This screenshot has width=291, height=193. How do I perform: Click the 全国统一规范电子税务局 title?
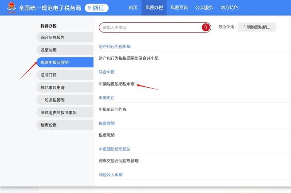(x=50, y=8)
